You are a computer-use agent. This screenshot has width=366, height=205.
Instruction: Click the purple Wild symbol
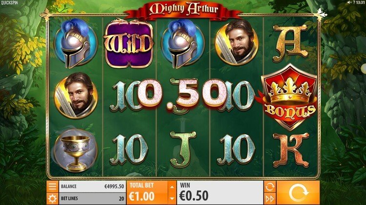pos(129,44)
